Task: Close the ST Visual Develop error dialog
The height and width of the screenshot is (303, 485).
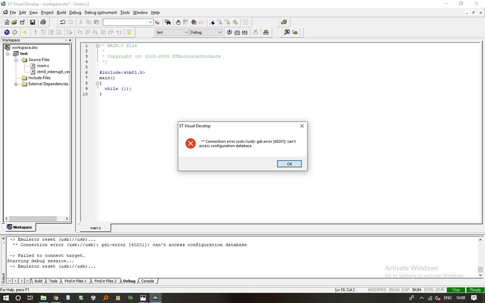Action: click(x=302, y=126)
